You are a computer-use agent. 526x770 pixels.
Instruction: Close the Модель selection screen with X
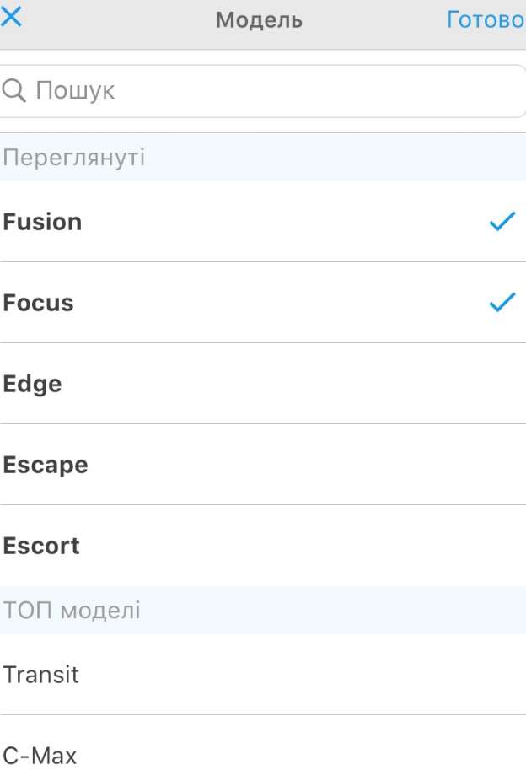coord(11,17)
